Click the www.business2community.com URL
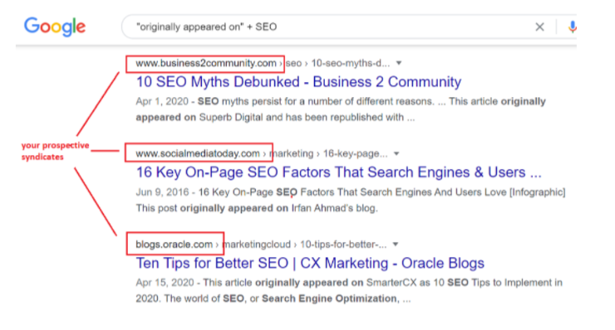Image resolution: width=615 pixels, height=330 pixels. [x=206, y=63]
